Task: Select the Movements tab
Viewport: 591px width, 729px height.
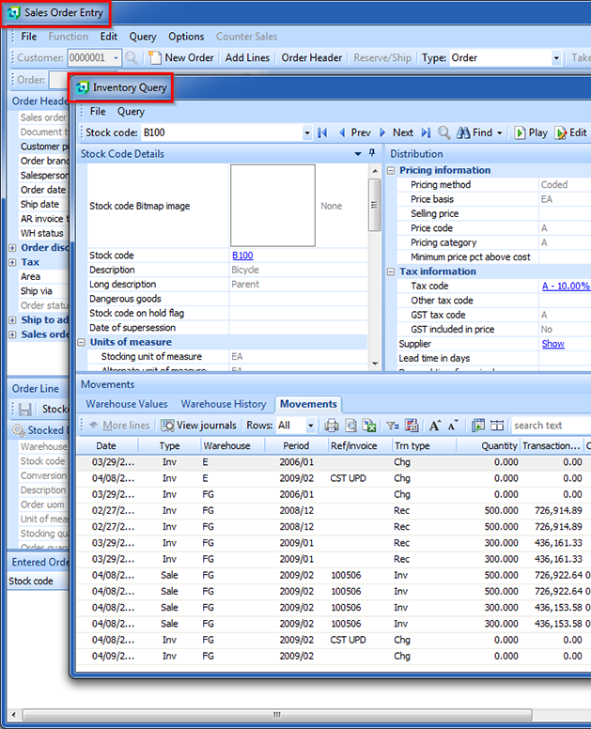Action: coord(308,404)
